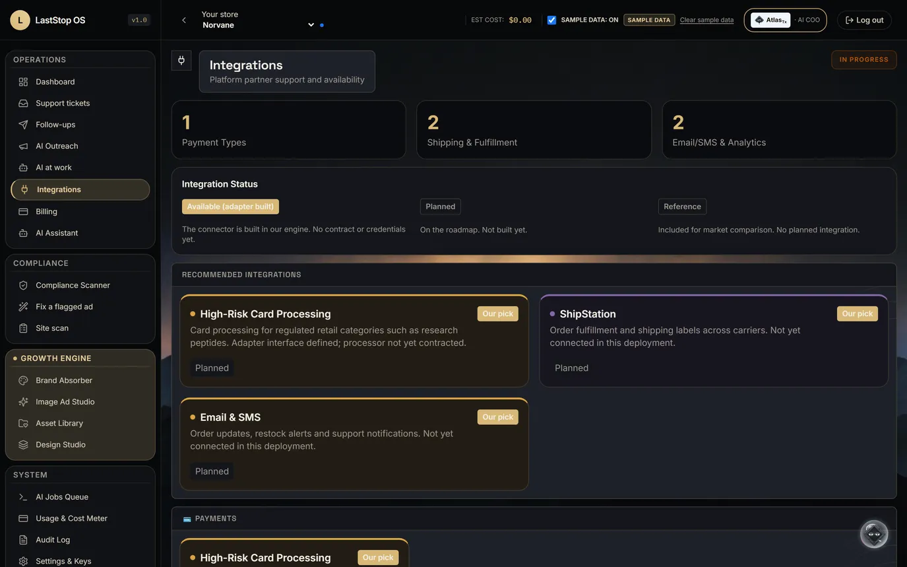Viewport: 907px width, 567px height.
Task: Click the Payment Types count card
Action: click(x=289, y=129)
